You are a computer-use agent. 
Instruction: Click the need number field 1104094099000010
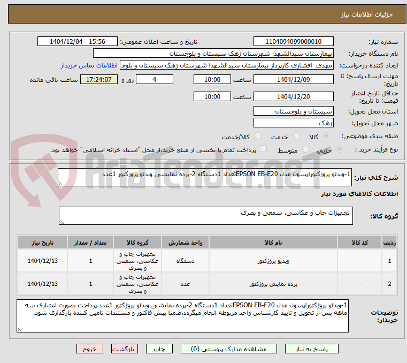coord(294,42)
